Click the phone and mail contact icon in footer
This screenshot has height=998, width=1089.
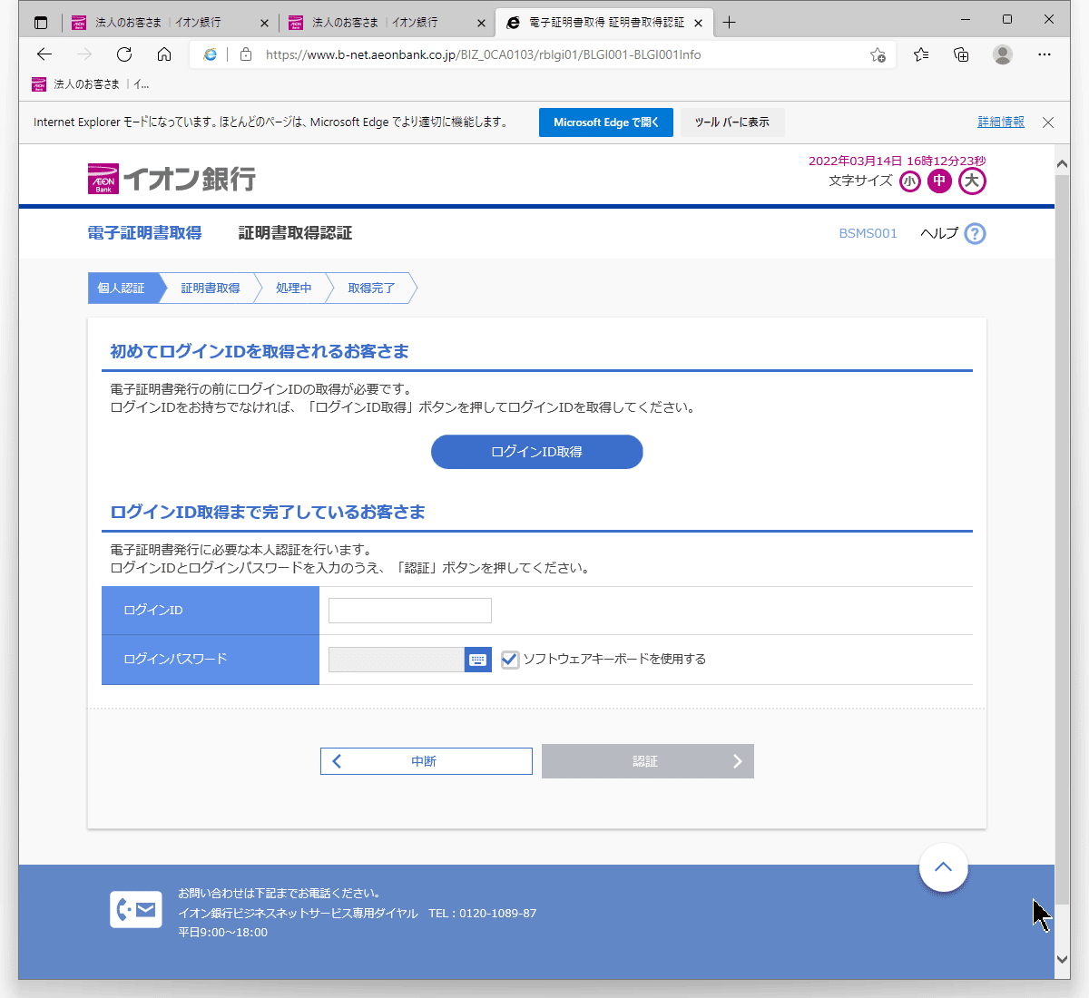pyautogui.click(x=136, y=909)
